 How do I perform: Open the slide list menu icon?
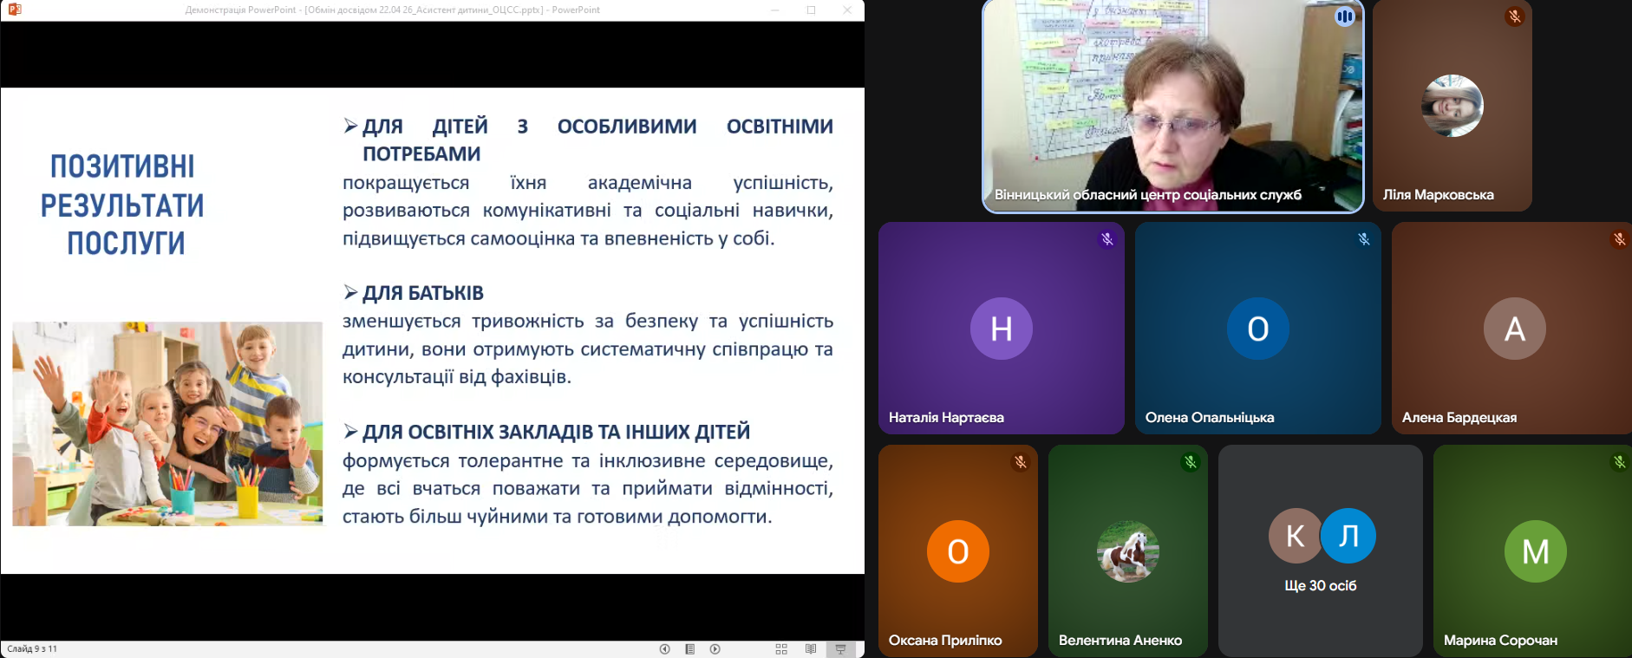[689, 648]
